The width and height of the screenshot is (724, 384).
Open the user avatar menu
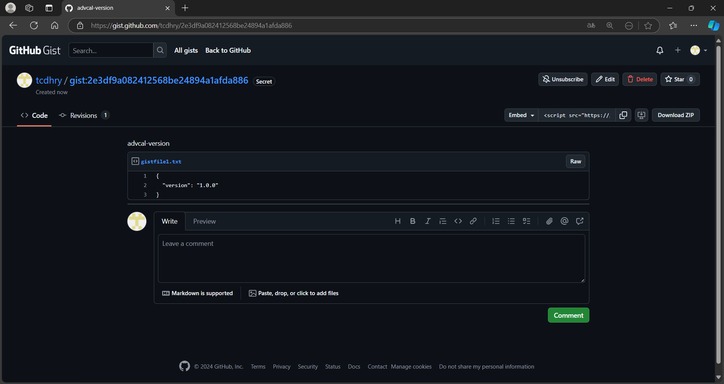pos(699,50)
